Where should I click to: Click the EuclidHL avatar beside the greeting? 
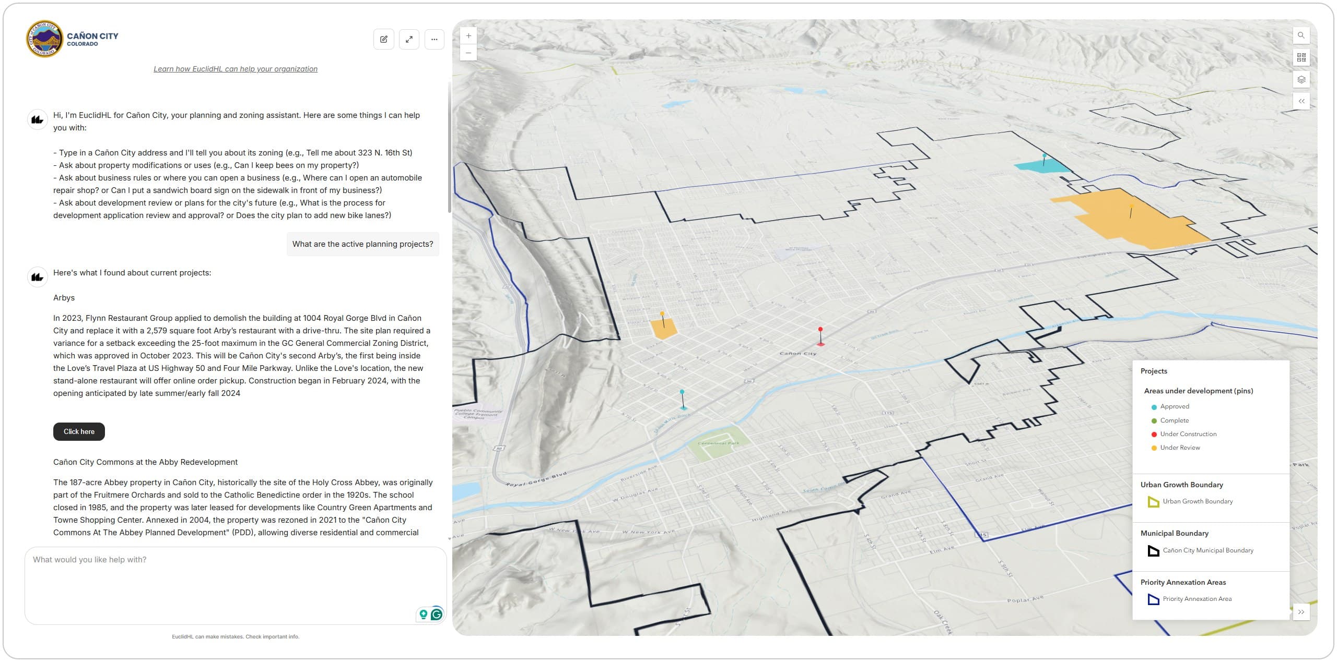[37, 119]
